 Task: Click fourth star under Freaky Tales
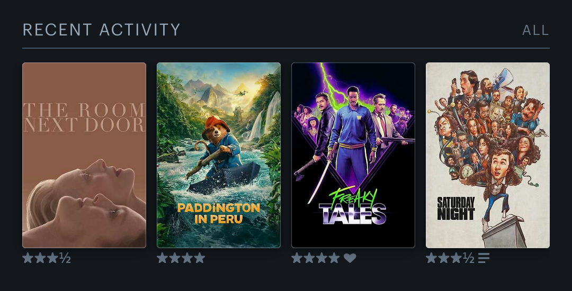click(x=334, y=258)
